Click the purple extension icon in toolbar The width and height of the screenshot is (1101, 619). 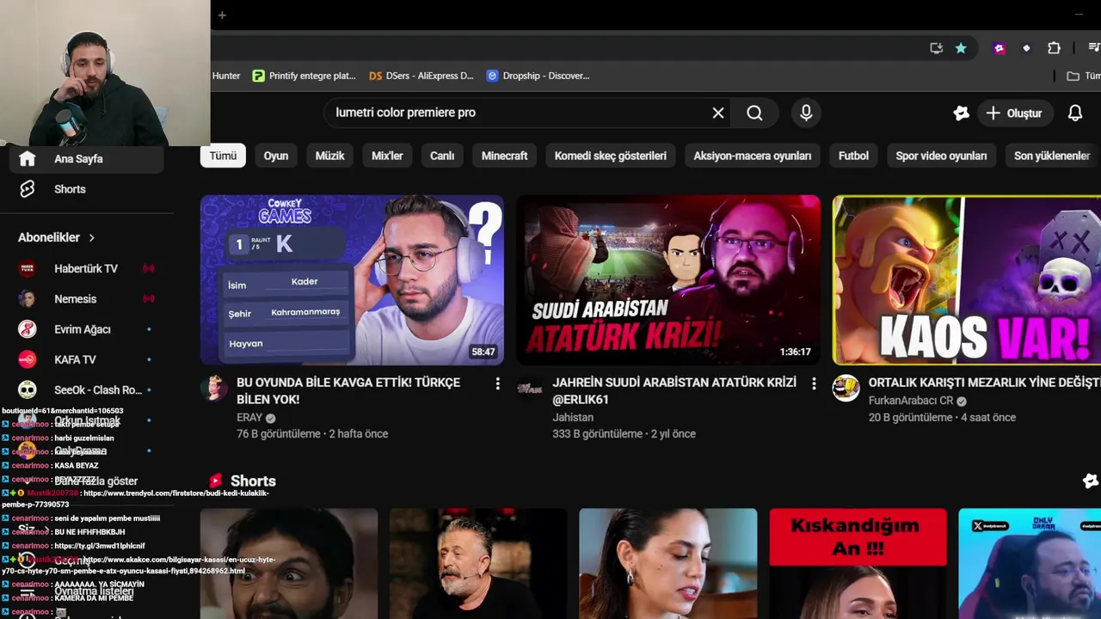999,48
